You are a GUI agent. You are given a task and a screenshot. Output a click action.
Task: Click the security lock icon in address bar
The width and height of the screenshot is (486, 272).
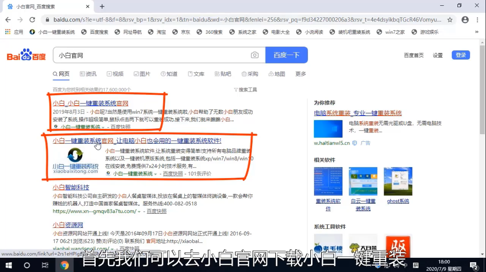[47, 20]
